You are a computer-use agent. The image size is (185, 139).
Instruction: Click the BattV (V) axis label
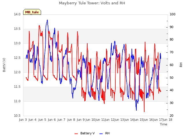(x=4, y=65)
